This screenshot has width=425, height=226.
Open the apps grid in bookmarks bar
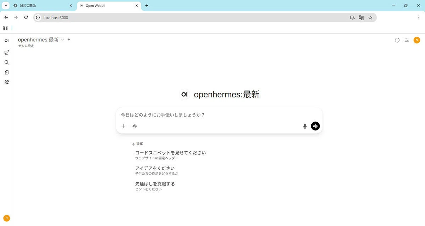[5, 28]
